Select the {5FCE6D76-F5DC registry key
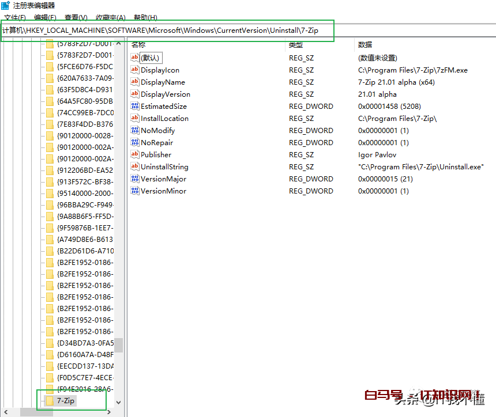The image size is (496, 417). [x=85, y=66]
